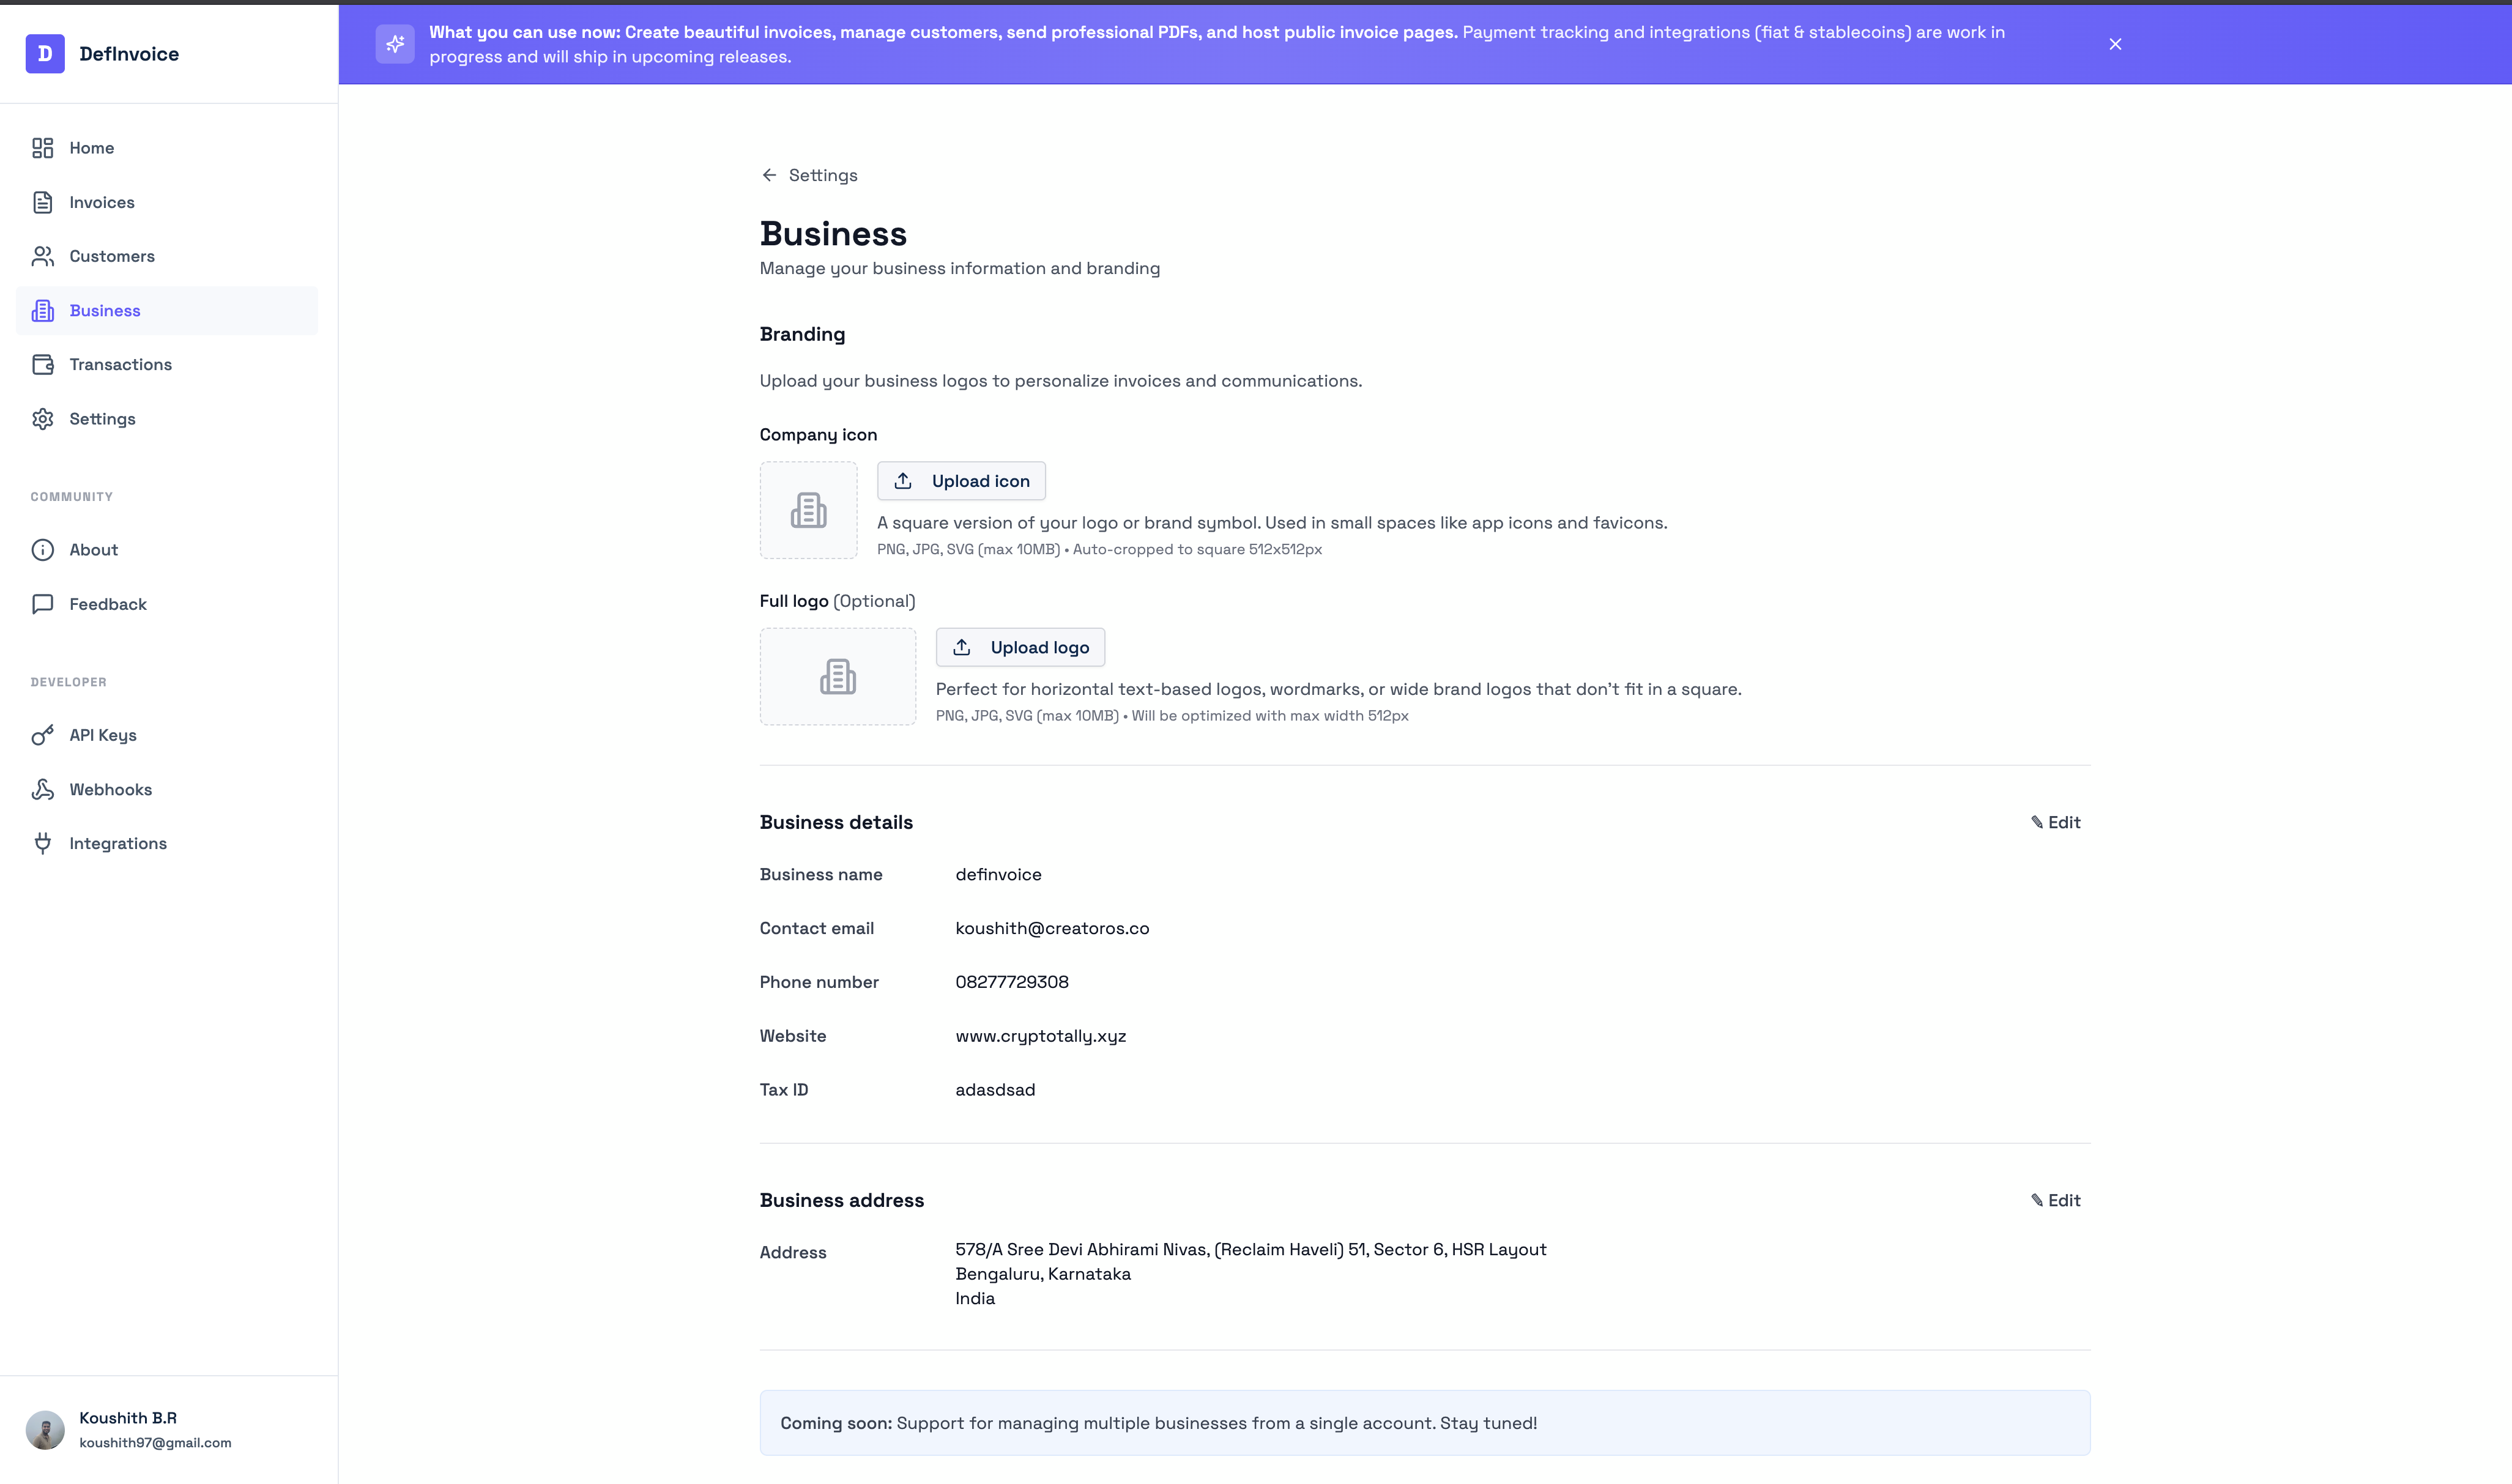The image size is (2512, 1484).
Task: Select the Customers icon in sidebar
Action: [x=42, y=256]
